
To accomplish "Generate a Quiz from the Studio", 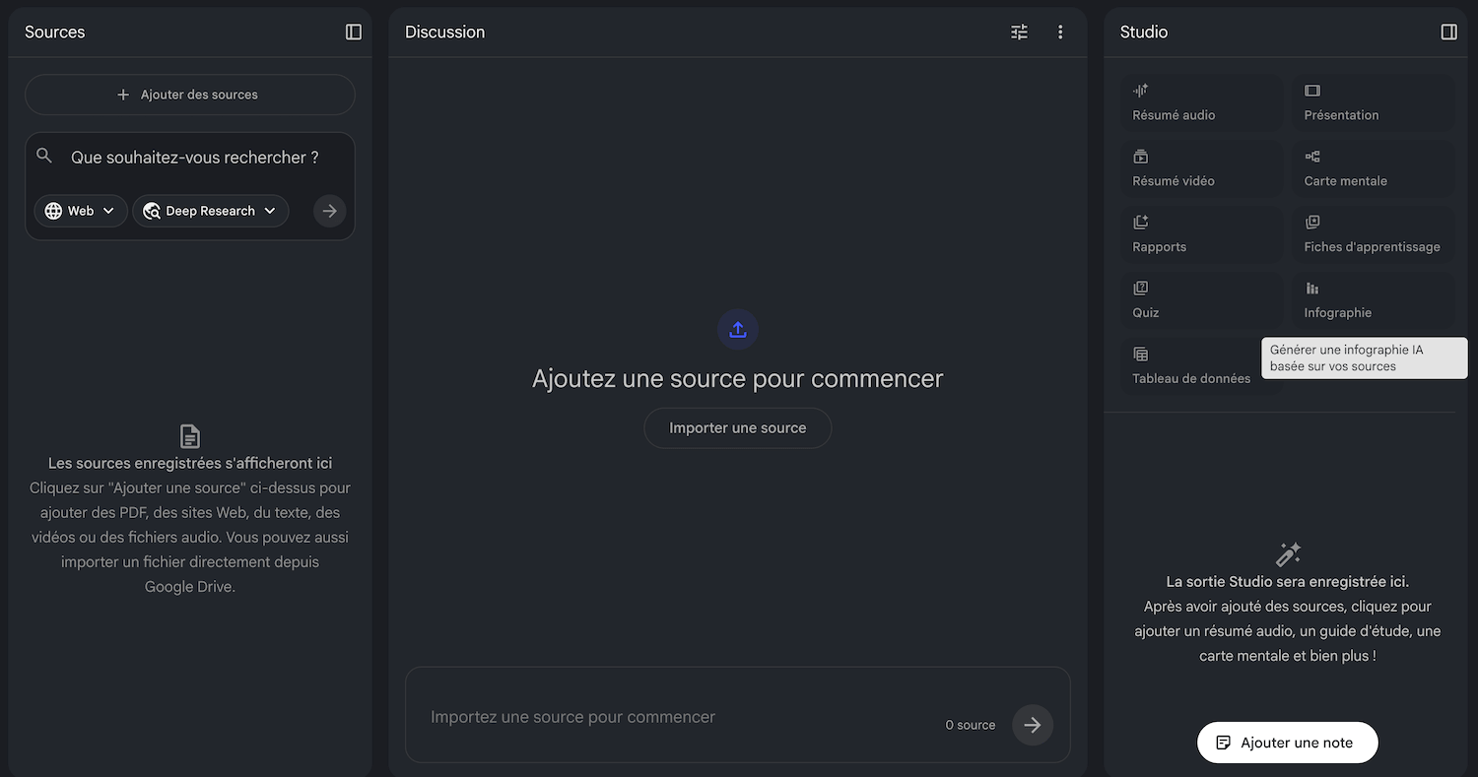I will point(1201,301).
